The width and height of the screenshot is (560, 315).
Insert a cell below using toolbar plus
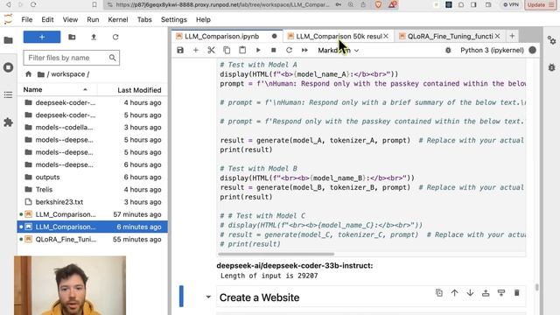(x=196, y=51)
